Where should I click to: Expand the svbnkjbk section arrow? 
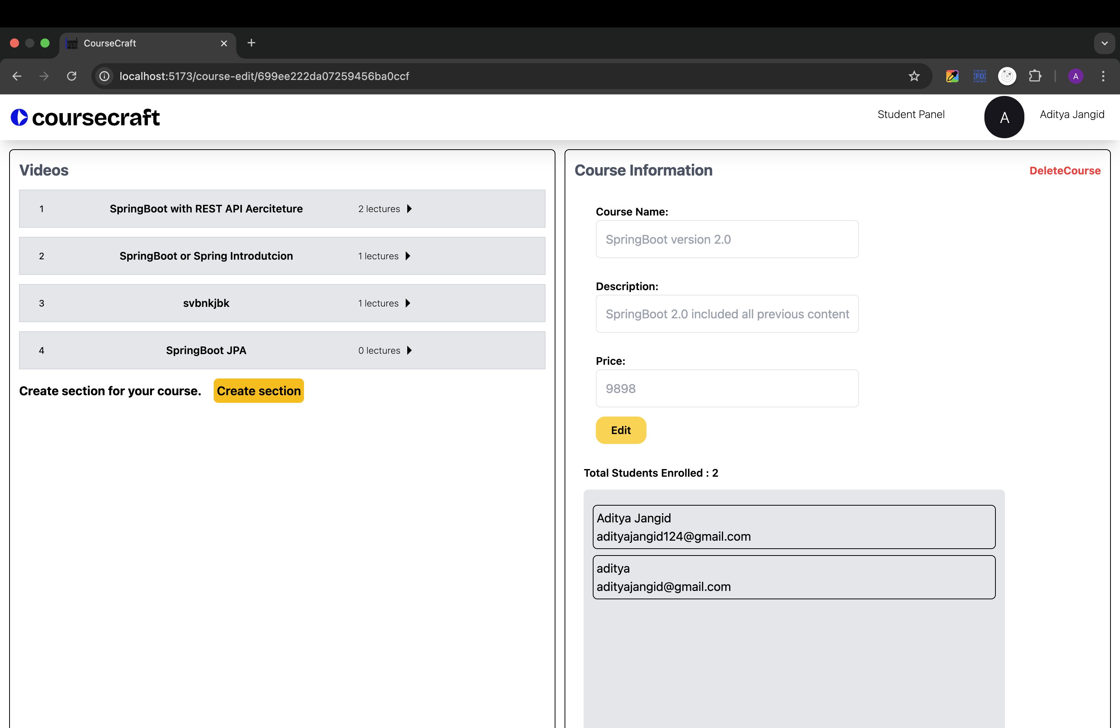pos(408,303)
